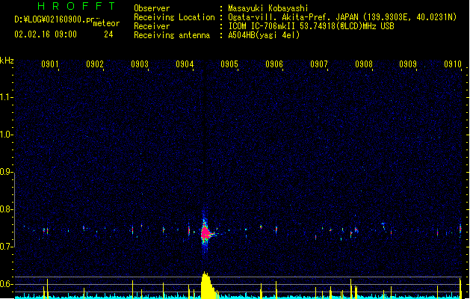The height and width of the screenshot is (299, 470).
Task: Click the Observer label
Action: point(152,8)
